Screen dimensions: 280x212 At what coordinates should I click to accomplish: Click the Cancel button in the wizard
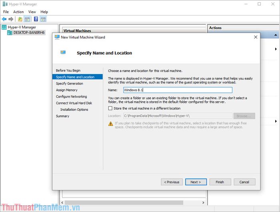(244, 182)
